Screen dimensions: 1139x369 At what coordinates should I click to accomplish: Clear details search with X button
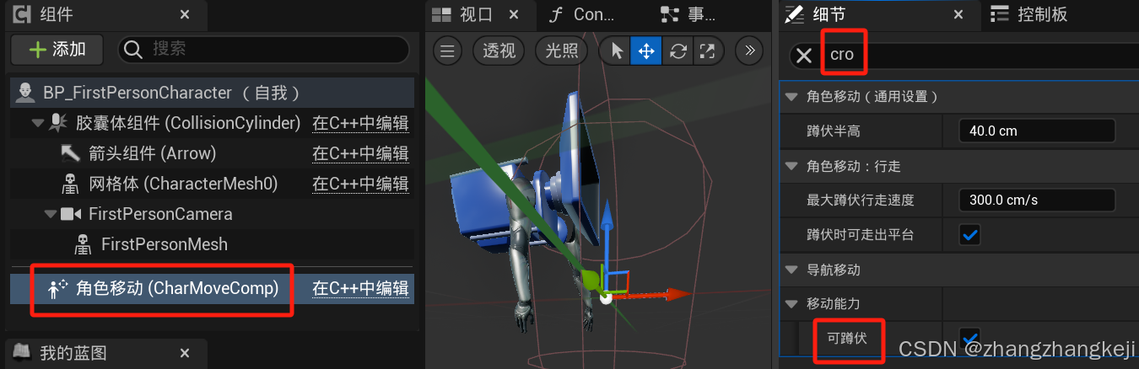click(x=804, y=56)
